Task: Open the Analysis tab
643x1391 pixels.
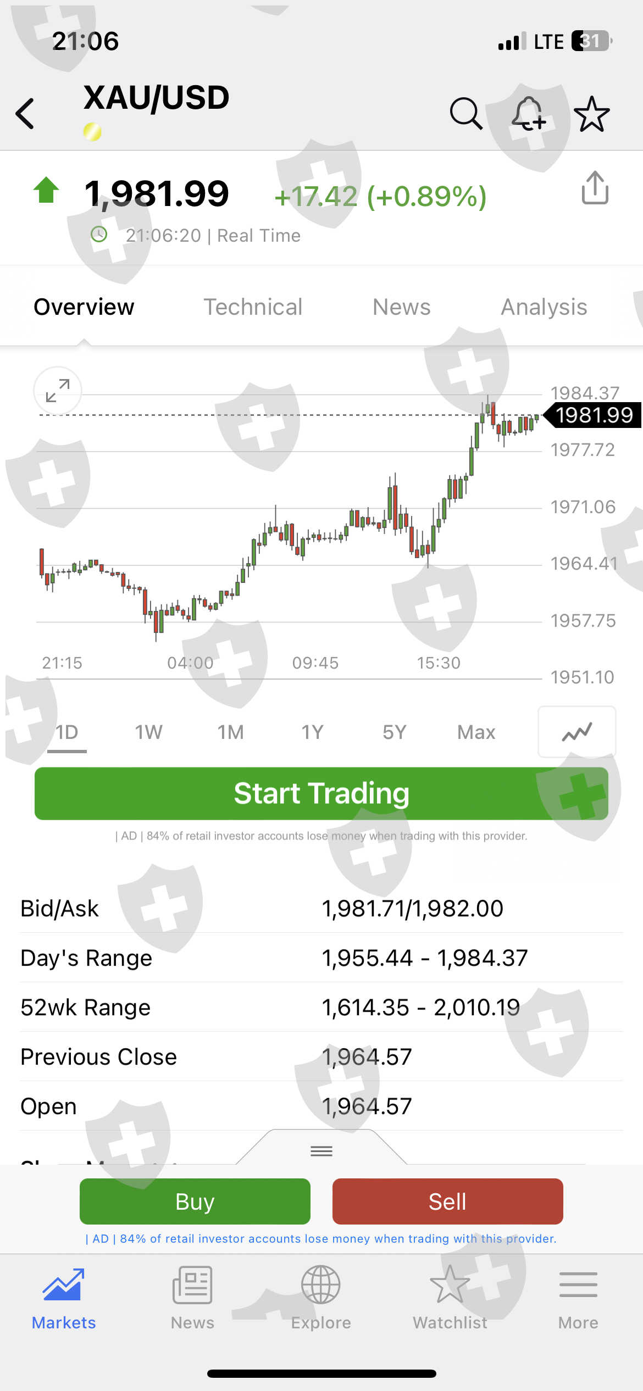Action: [544, 307]
